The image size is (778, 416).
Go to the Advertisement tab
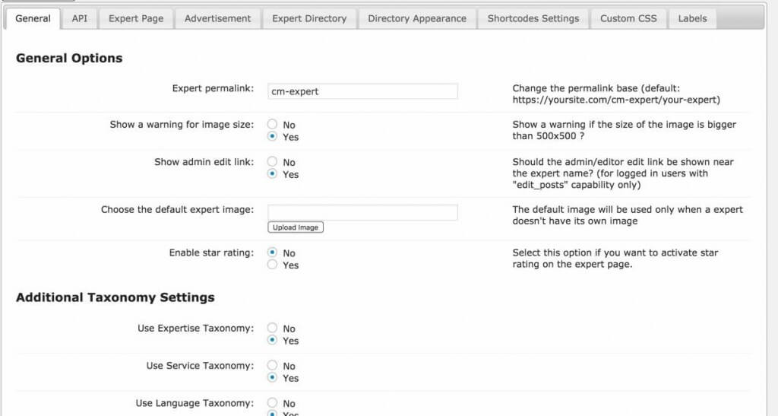(x=217, y=18)
